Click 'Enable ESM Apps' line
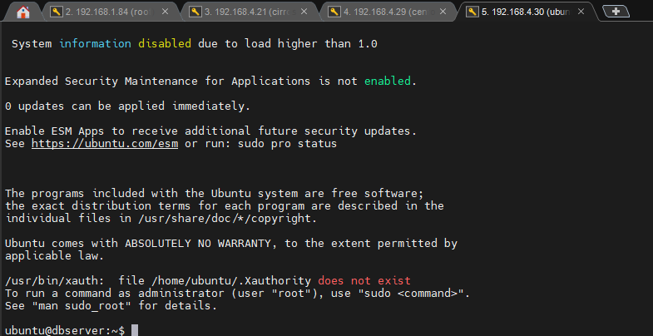Screen dimensions: 653x336 210,131
